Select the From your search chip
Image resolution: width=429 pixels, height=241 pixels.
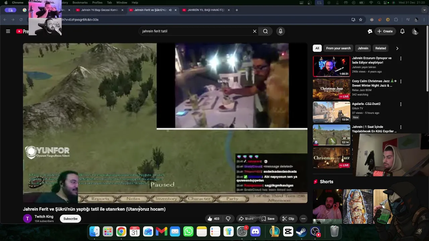click(338, 48)
